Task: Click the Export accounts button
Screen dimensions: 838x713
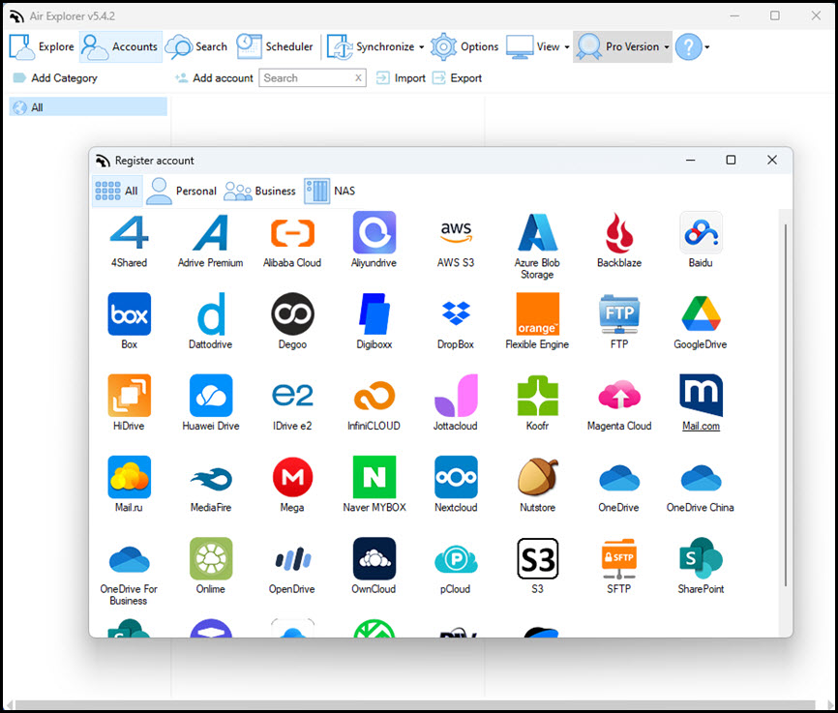Action: point(457,78)
